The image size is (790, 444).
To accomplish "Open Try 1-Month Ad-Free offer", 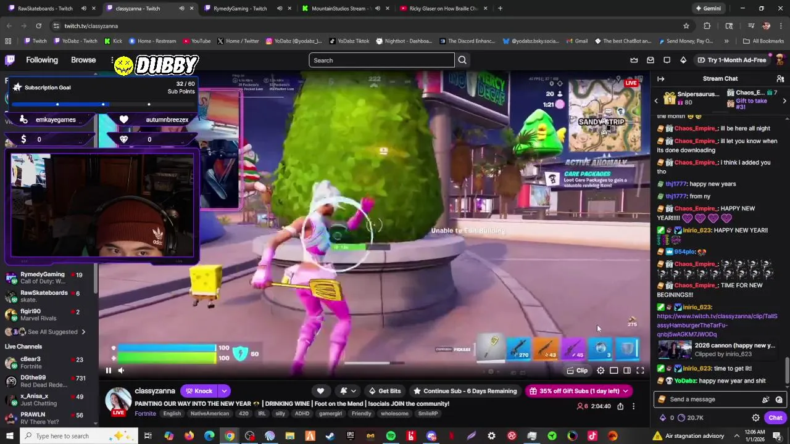I will 731,60.
